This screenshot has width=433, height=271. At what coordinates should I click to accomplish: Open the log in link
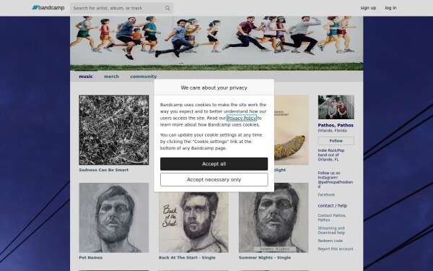[x=390, y=8]
